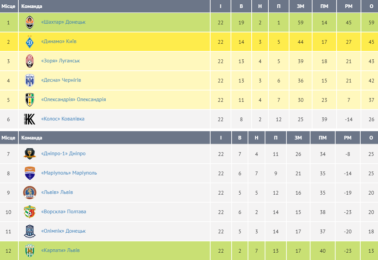Click the Lviv club crest
This screenshot has height=260, width=378.
[x=30, y=193]
